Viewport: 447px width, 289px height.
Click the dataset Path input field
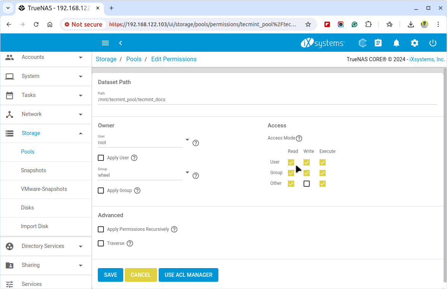coord(267,100)
